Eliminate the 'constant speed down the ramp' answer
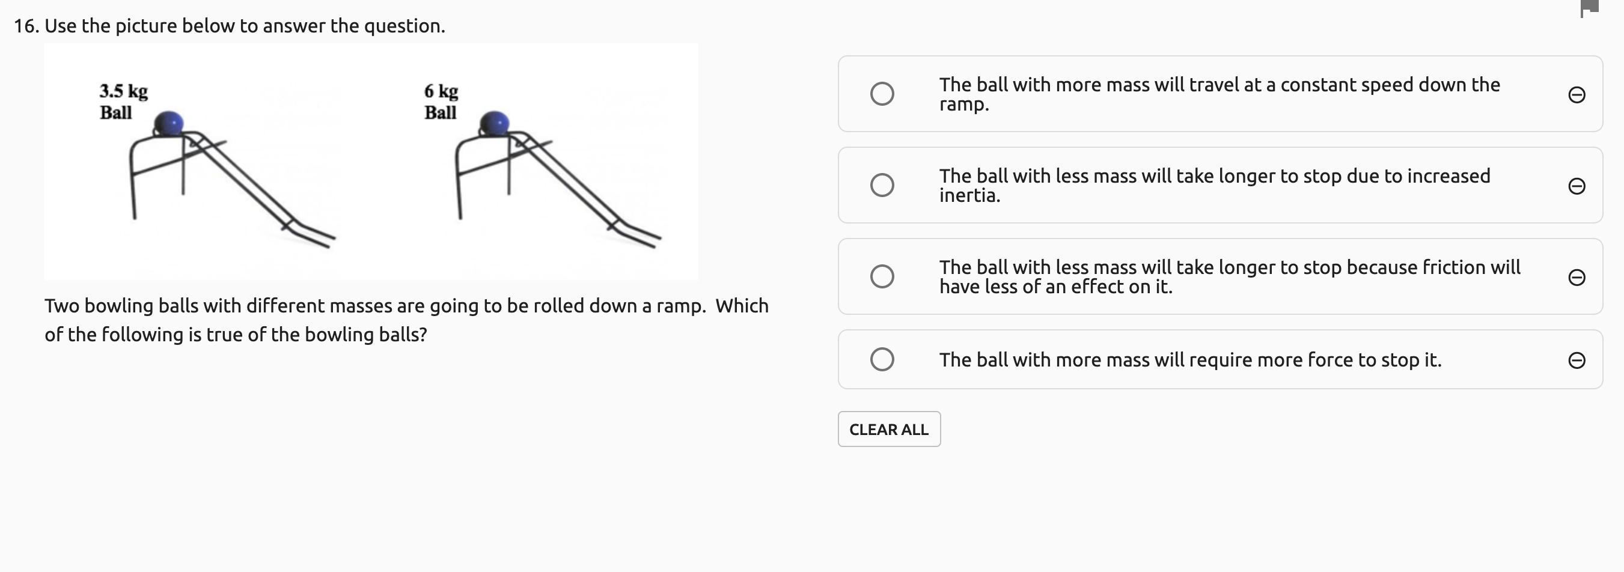 (1576, 94)
